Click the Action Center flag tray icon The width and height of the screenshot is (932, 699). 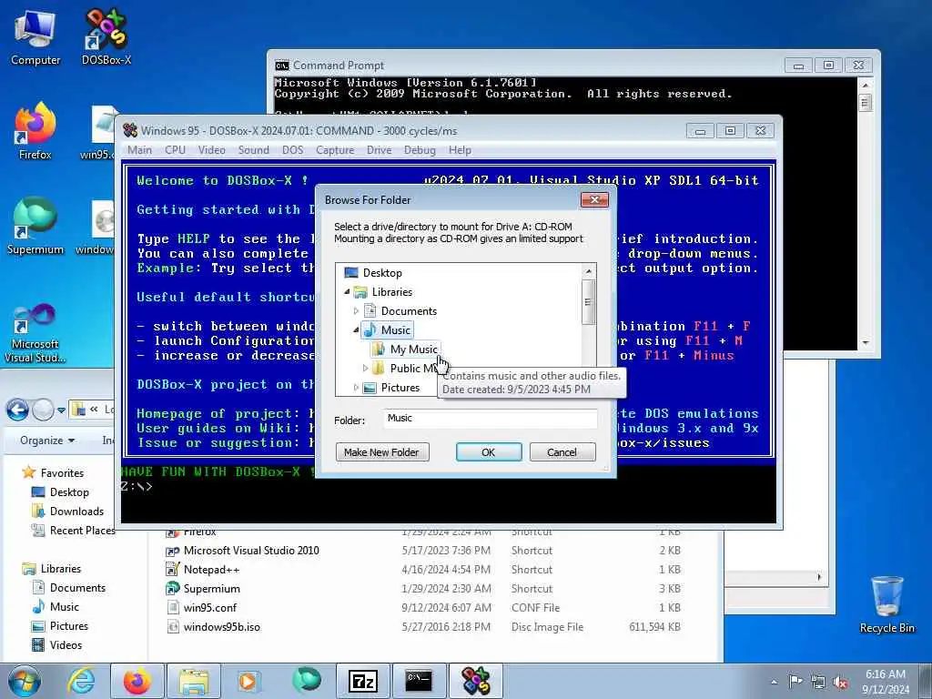[795, 681]
